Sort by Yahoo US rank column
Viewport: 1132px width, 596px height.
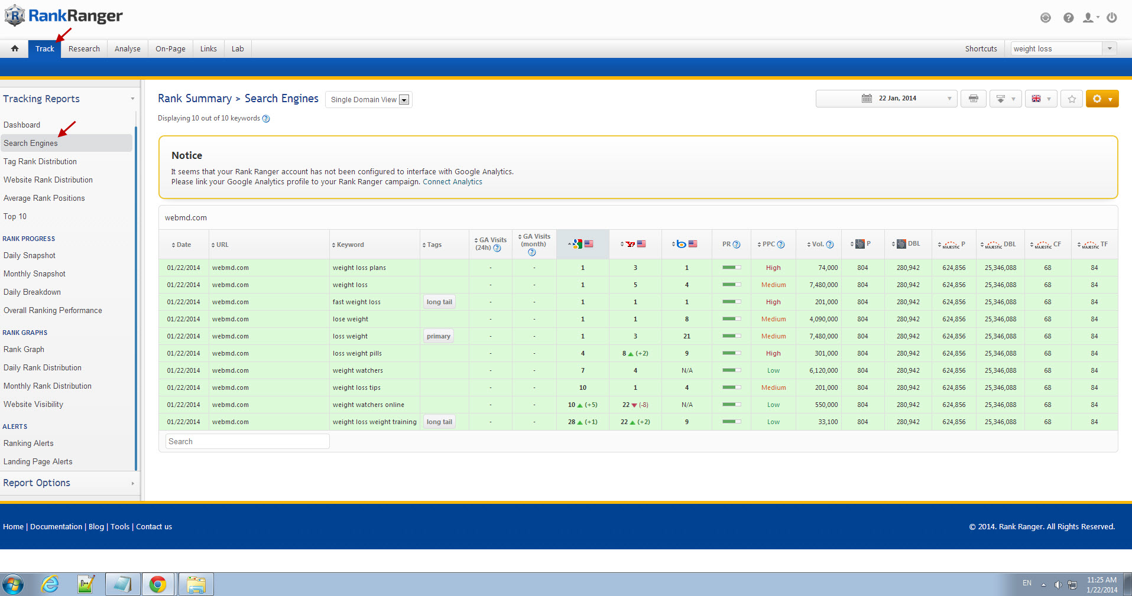click(635, 244)
